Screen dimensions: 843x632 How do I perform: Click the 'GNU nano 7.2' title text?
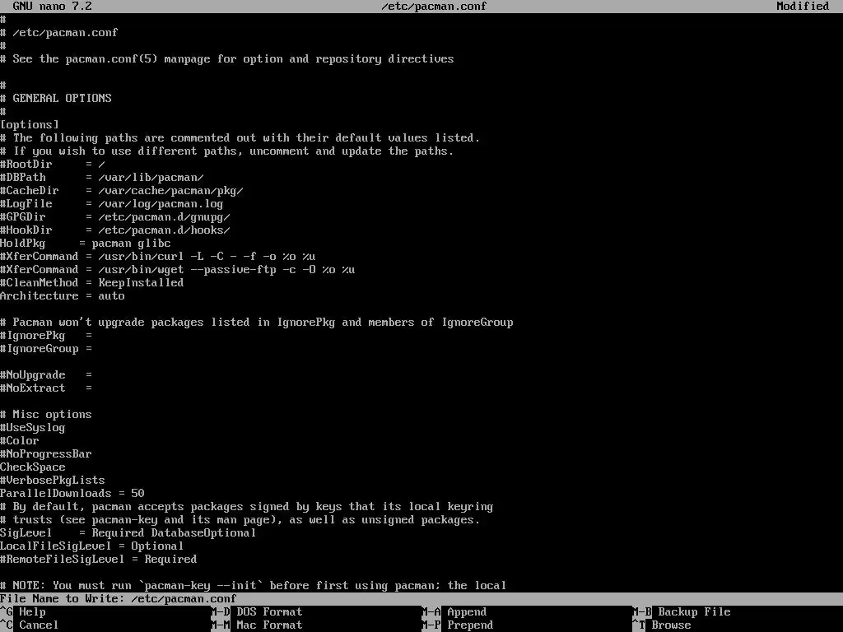52,6
